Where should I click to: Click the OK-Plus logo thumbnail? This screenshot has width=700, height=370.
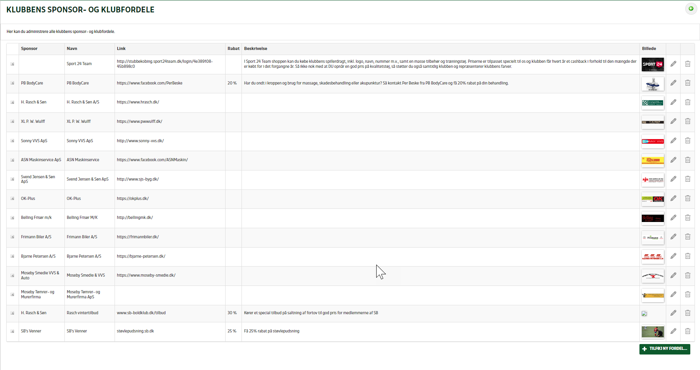[x=653, y=199]
